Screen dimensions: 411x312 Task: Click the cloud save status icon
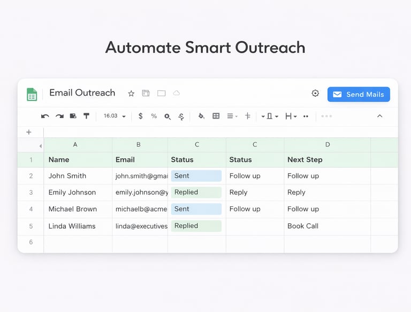coord(177,93)
